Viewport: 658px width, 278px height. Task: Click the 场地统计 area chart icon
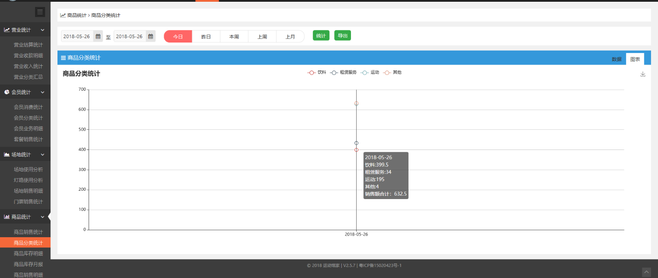point(7,154)
